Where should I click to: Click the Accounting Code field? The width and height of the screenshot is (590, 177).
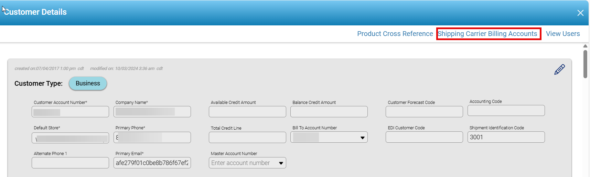coord(506,111)
